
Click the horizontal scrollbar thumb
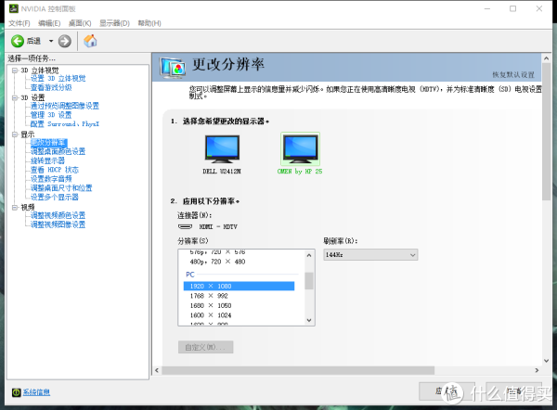pyautogui.click(x=298, y=370)
